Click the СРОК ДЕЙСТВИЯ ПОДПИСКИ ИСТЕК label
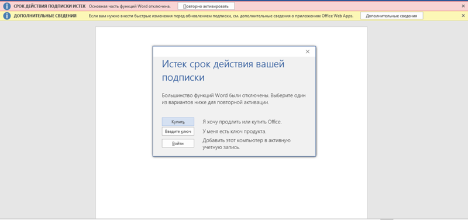 [50, 6]
